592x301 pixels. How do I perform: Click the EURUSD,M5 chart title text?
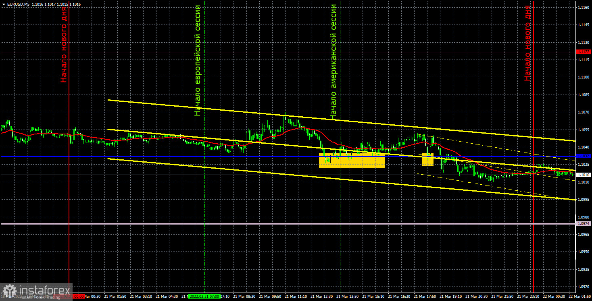click(18, 4)
